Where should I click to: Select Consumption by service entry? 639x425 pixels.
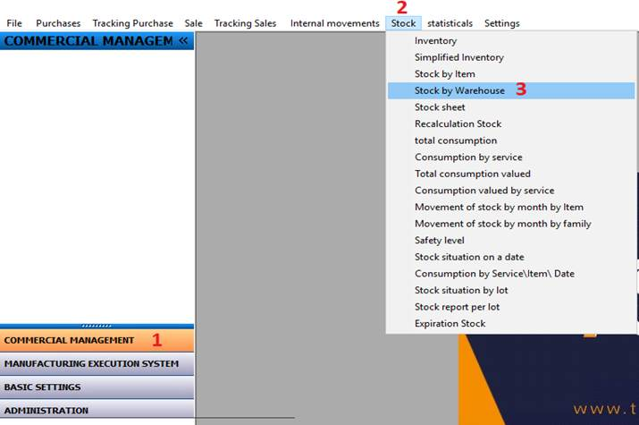(x=468, y=157)
